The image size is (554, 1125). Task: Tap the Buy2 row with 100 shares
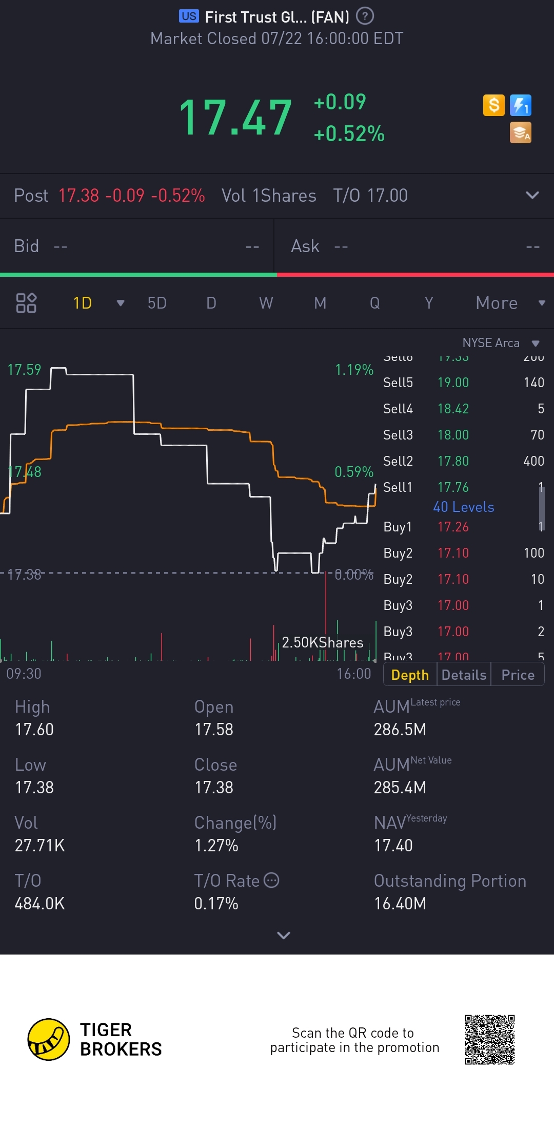click(x=464, y=553)
